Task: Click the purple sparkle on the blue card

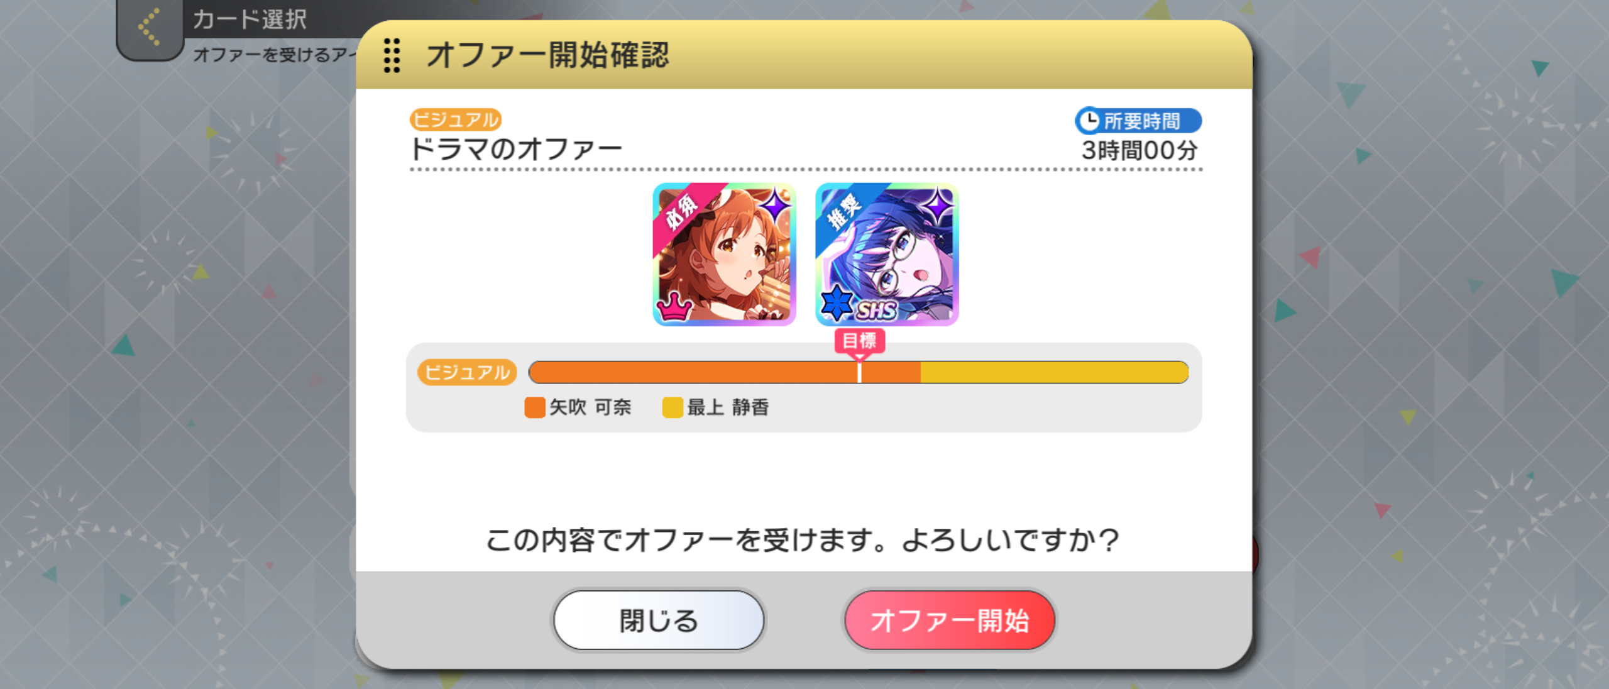Action: pos(937,206)
